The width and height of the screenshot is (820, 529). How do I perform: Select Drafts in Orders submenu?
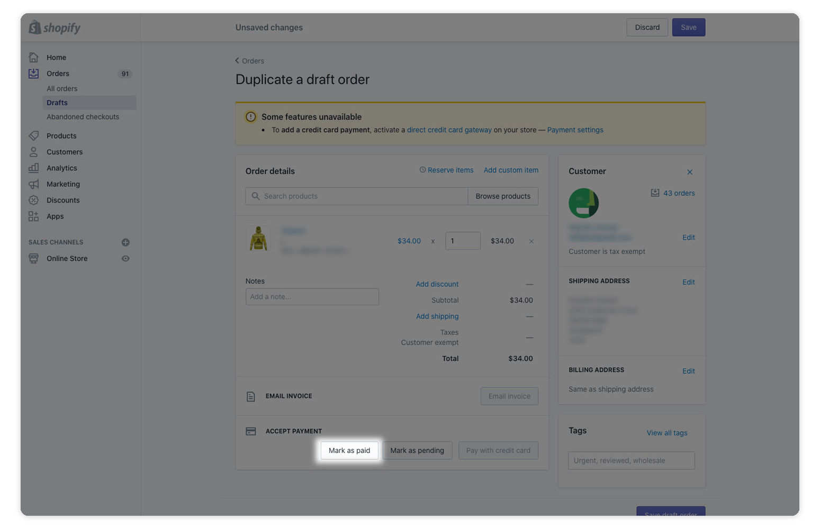[57, 103]
